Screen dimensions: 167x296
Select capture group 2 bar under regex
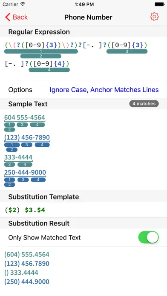[40, 56]
